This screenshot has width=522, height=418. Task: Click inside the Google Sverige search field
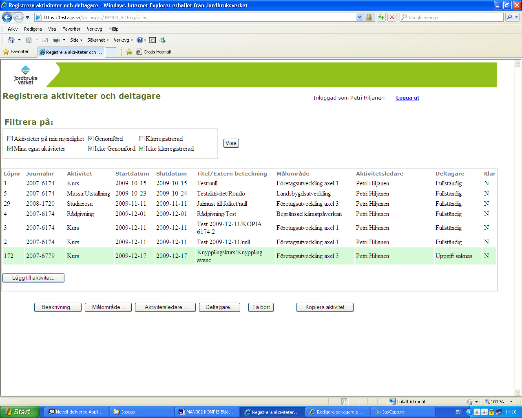click(x=452, y=17)
